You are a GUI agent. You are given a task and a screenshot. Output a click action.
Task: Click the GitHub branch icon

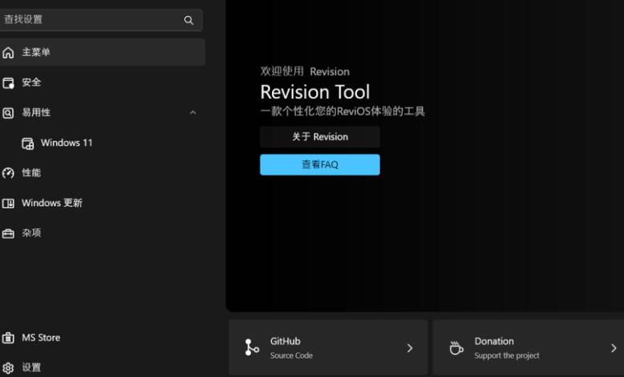tap(252, 347)
